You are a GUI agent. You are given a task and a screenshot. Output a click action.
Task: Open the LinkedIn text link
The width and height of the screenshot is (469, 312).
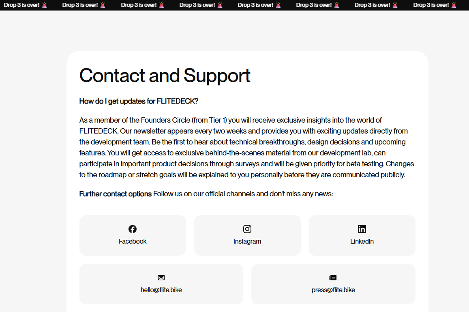click(x=362, y=242)
